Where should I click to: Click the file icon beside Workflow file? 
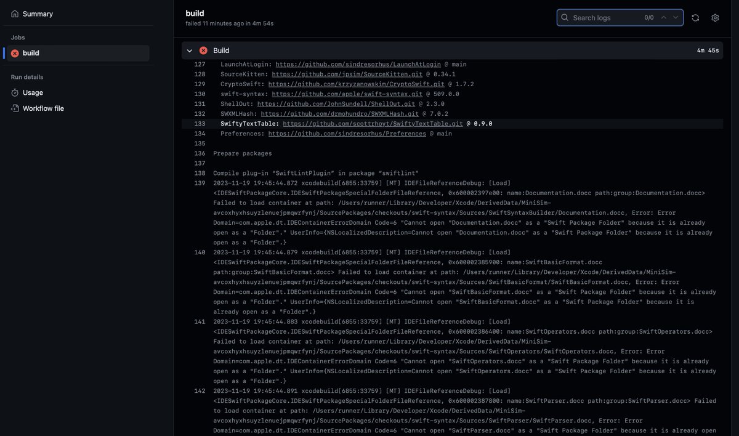click(15, 108)
